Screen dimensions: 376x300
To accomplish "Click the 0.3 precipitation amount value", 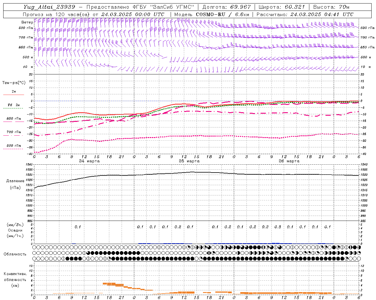I will (x=278, y=227).
